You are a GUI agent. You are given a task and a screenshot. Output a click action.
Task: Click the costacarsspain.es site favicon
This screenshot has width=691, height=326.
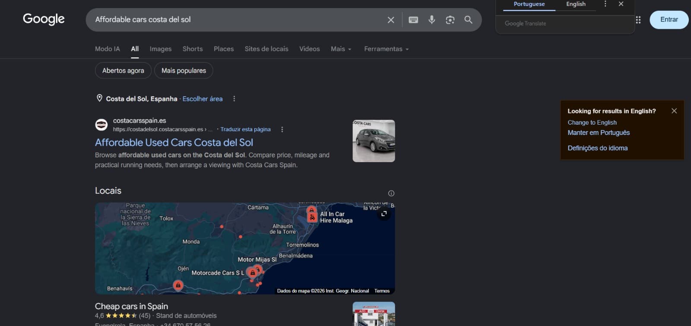tap(101, 125)
